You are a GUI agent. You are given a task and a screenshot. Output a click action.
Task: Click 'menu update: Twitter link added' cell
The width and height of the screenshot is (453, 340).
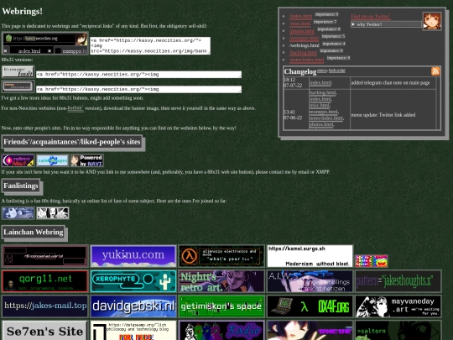(x=383, y=115)
